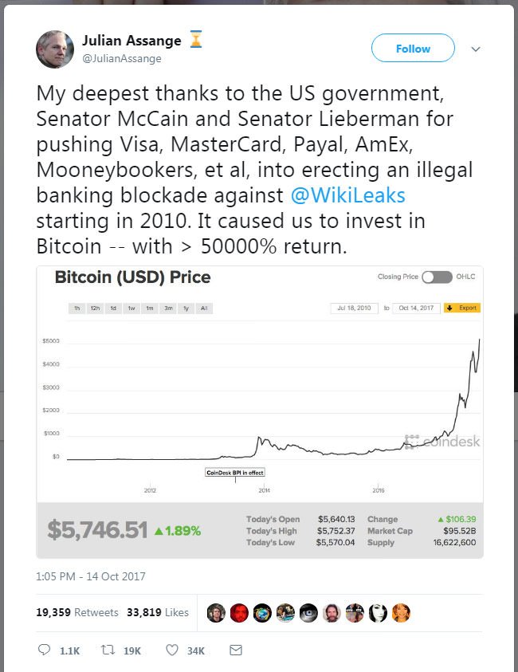The width and height of the screenshot is (518, 672).
Task: Click the eye avatar among the likers
Action: tap(308, 613)
